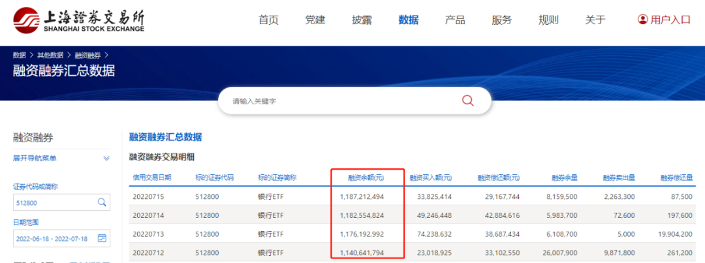The width and height of the screenshot is (705, 263).
Task: Click the date range field 2022-06-18 - 2022-07-18
Action: [61, 238]
